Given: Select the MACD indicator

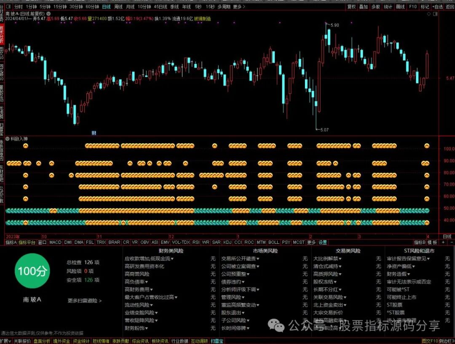Looking at the screenshot, I should click(56, 242).
